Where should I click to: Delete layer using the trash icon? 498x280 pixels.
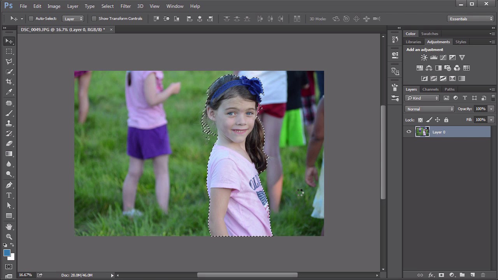(483, 275)
